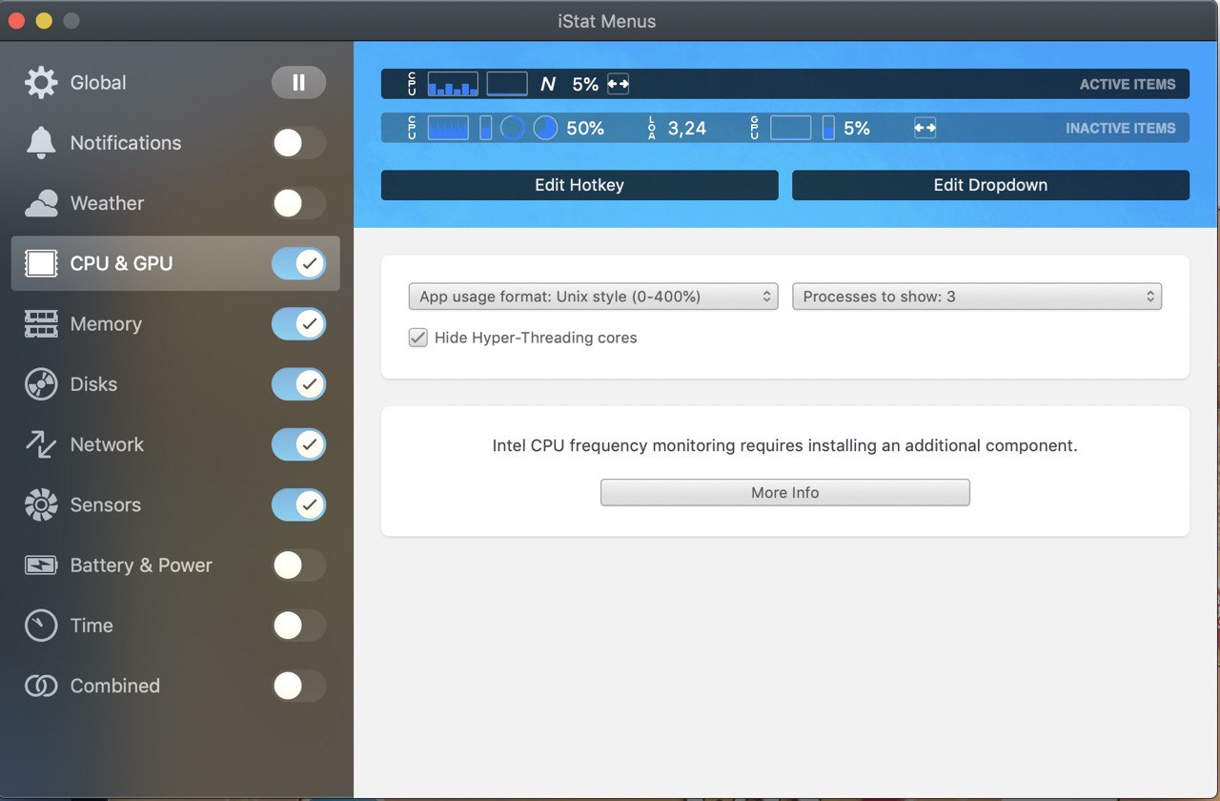The height and width of the screenshot is (801, 1220).
Task: Open the Processes to show dropdown
Action: click(977, 297)
